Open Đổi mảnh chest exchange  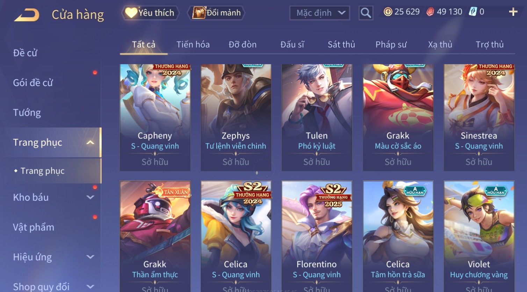tap(216, 13)
